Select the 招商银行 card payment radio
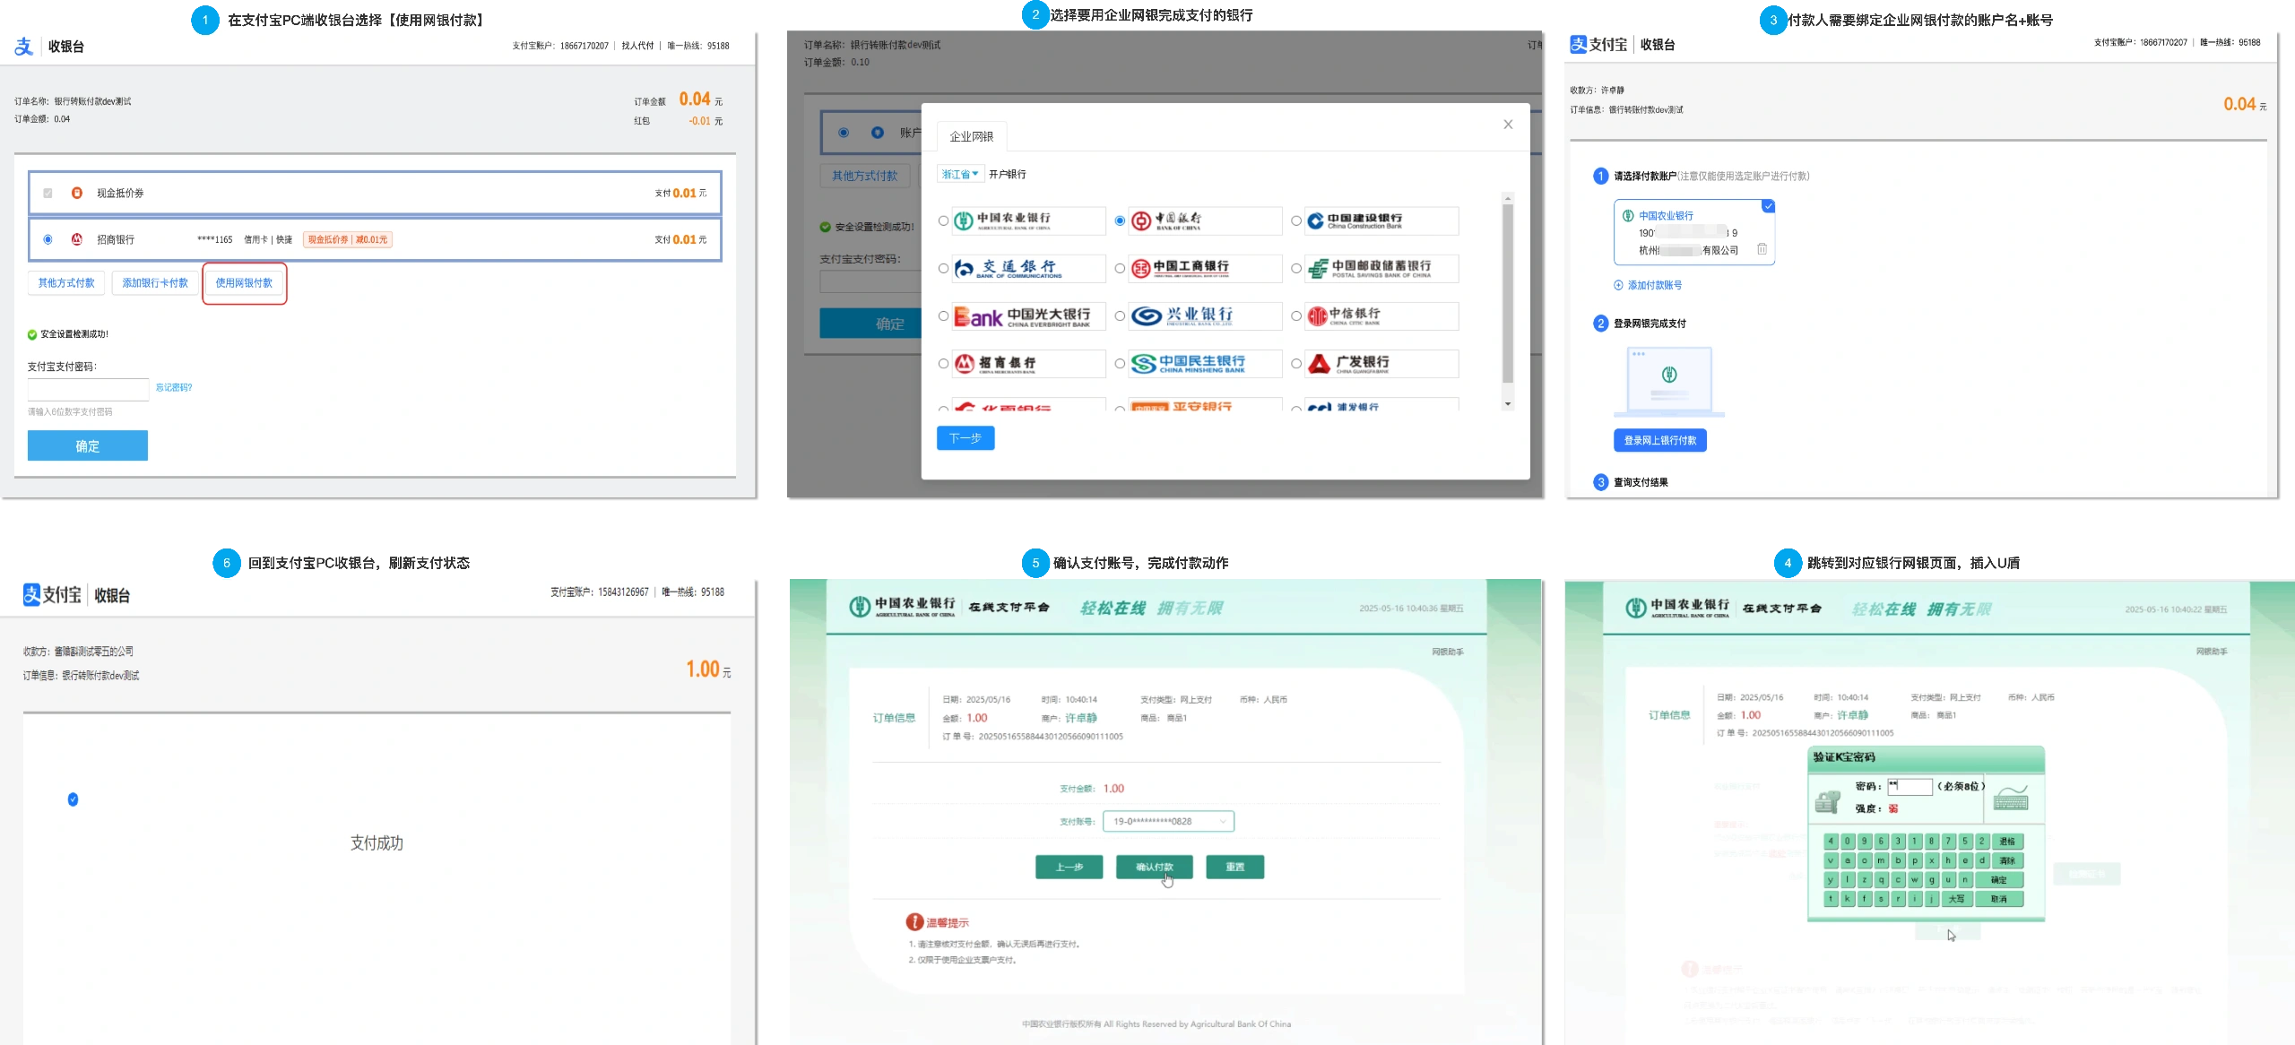This screenshot has height=1045, width=2295. pos(48,239)
